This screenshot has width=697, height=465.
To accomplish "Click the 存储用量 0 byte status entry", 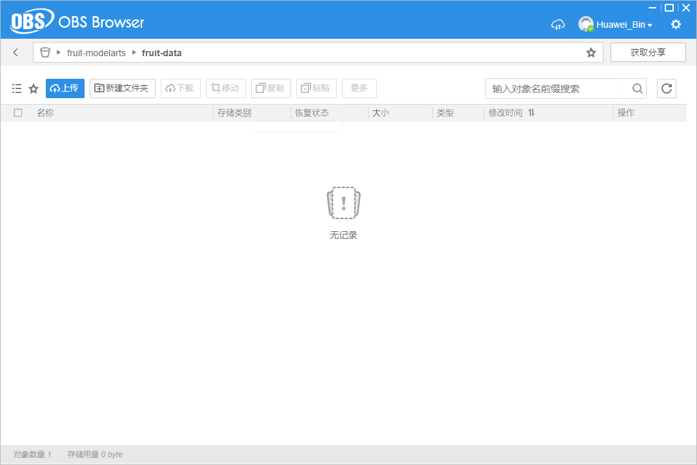I will tap(95, 454).
